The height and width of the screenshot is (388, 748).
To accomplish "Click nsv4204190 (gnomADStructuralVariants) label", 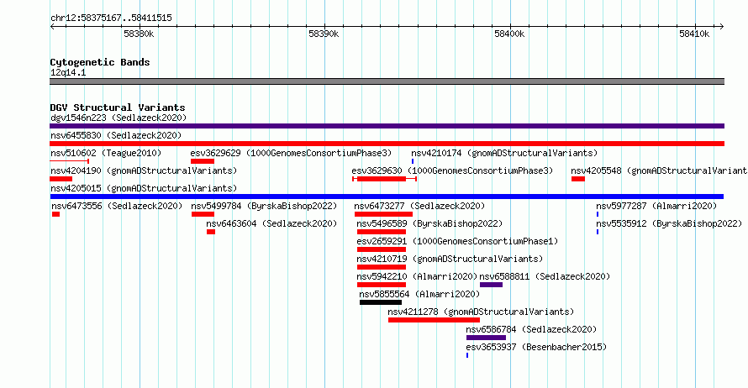I will tap(144, 170).
